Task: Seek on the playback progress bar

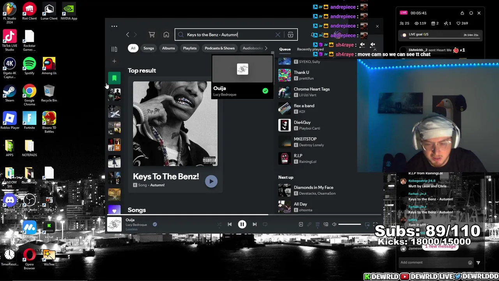Action: point(245,215)
